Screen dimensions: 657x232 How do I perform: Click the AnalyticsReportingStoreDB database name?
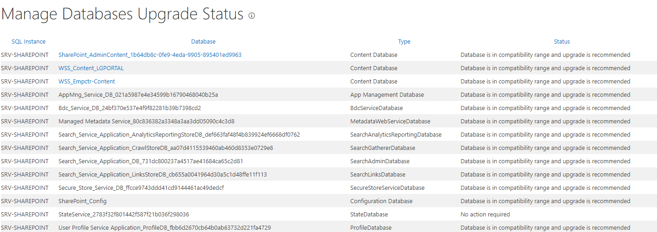[x=179, y=135]
